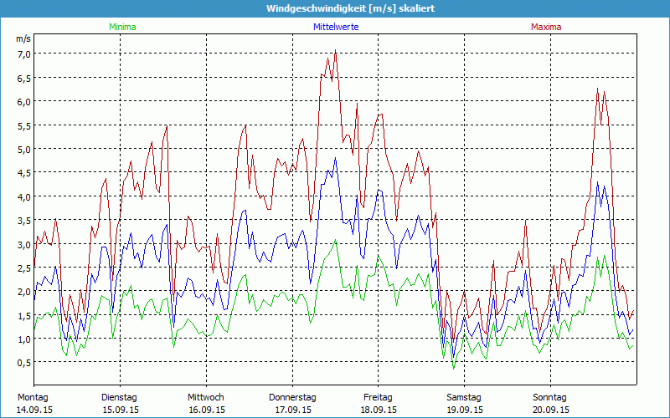
Task: Click the 20.09.15 date label
Action: pyautogui.click(x=551, y=410)
